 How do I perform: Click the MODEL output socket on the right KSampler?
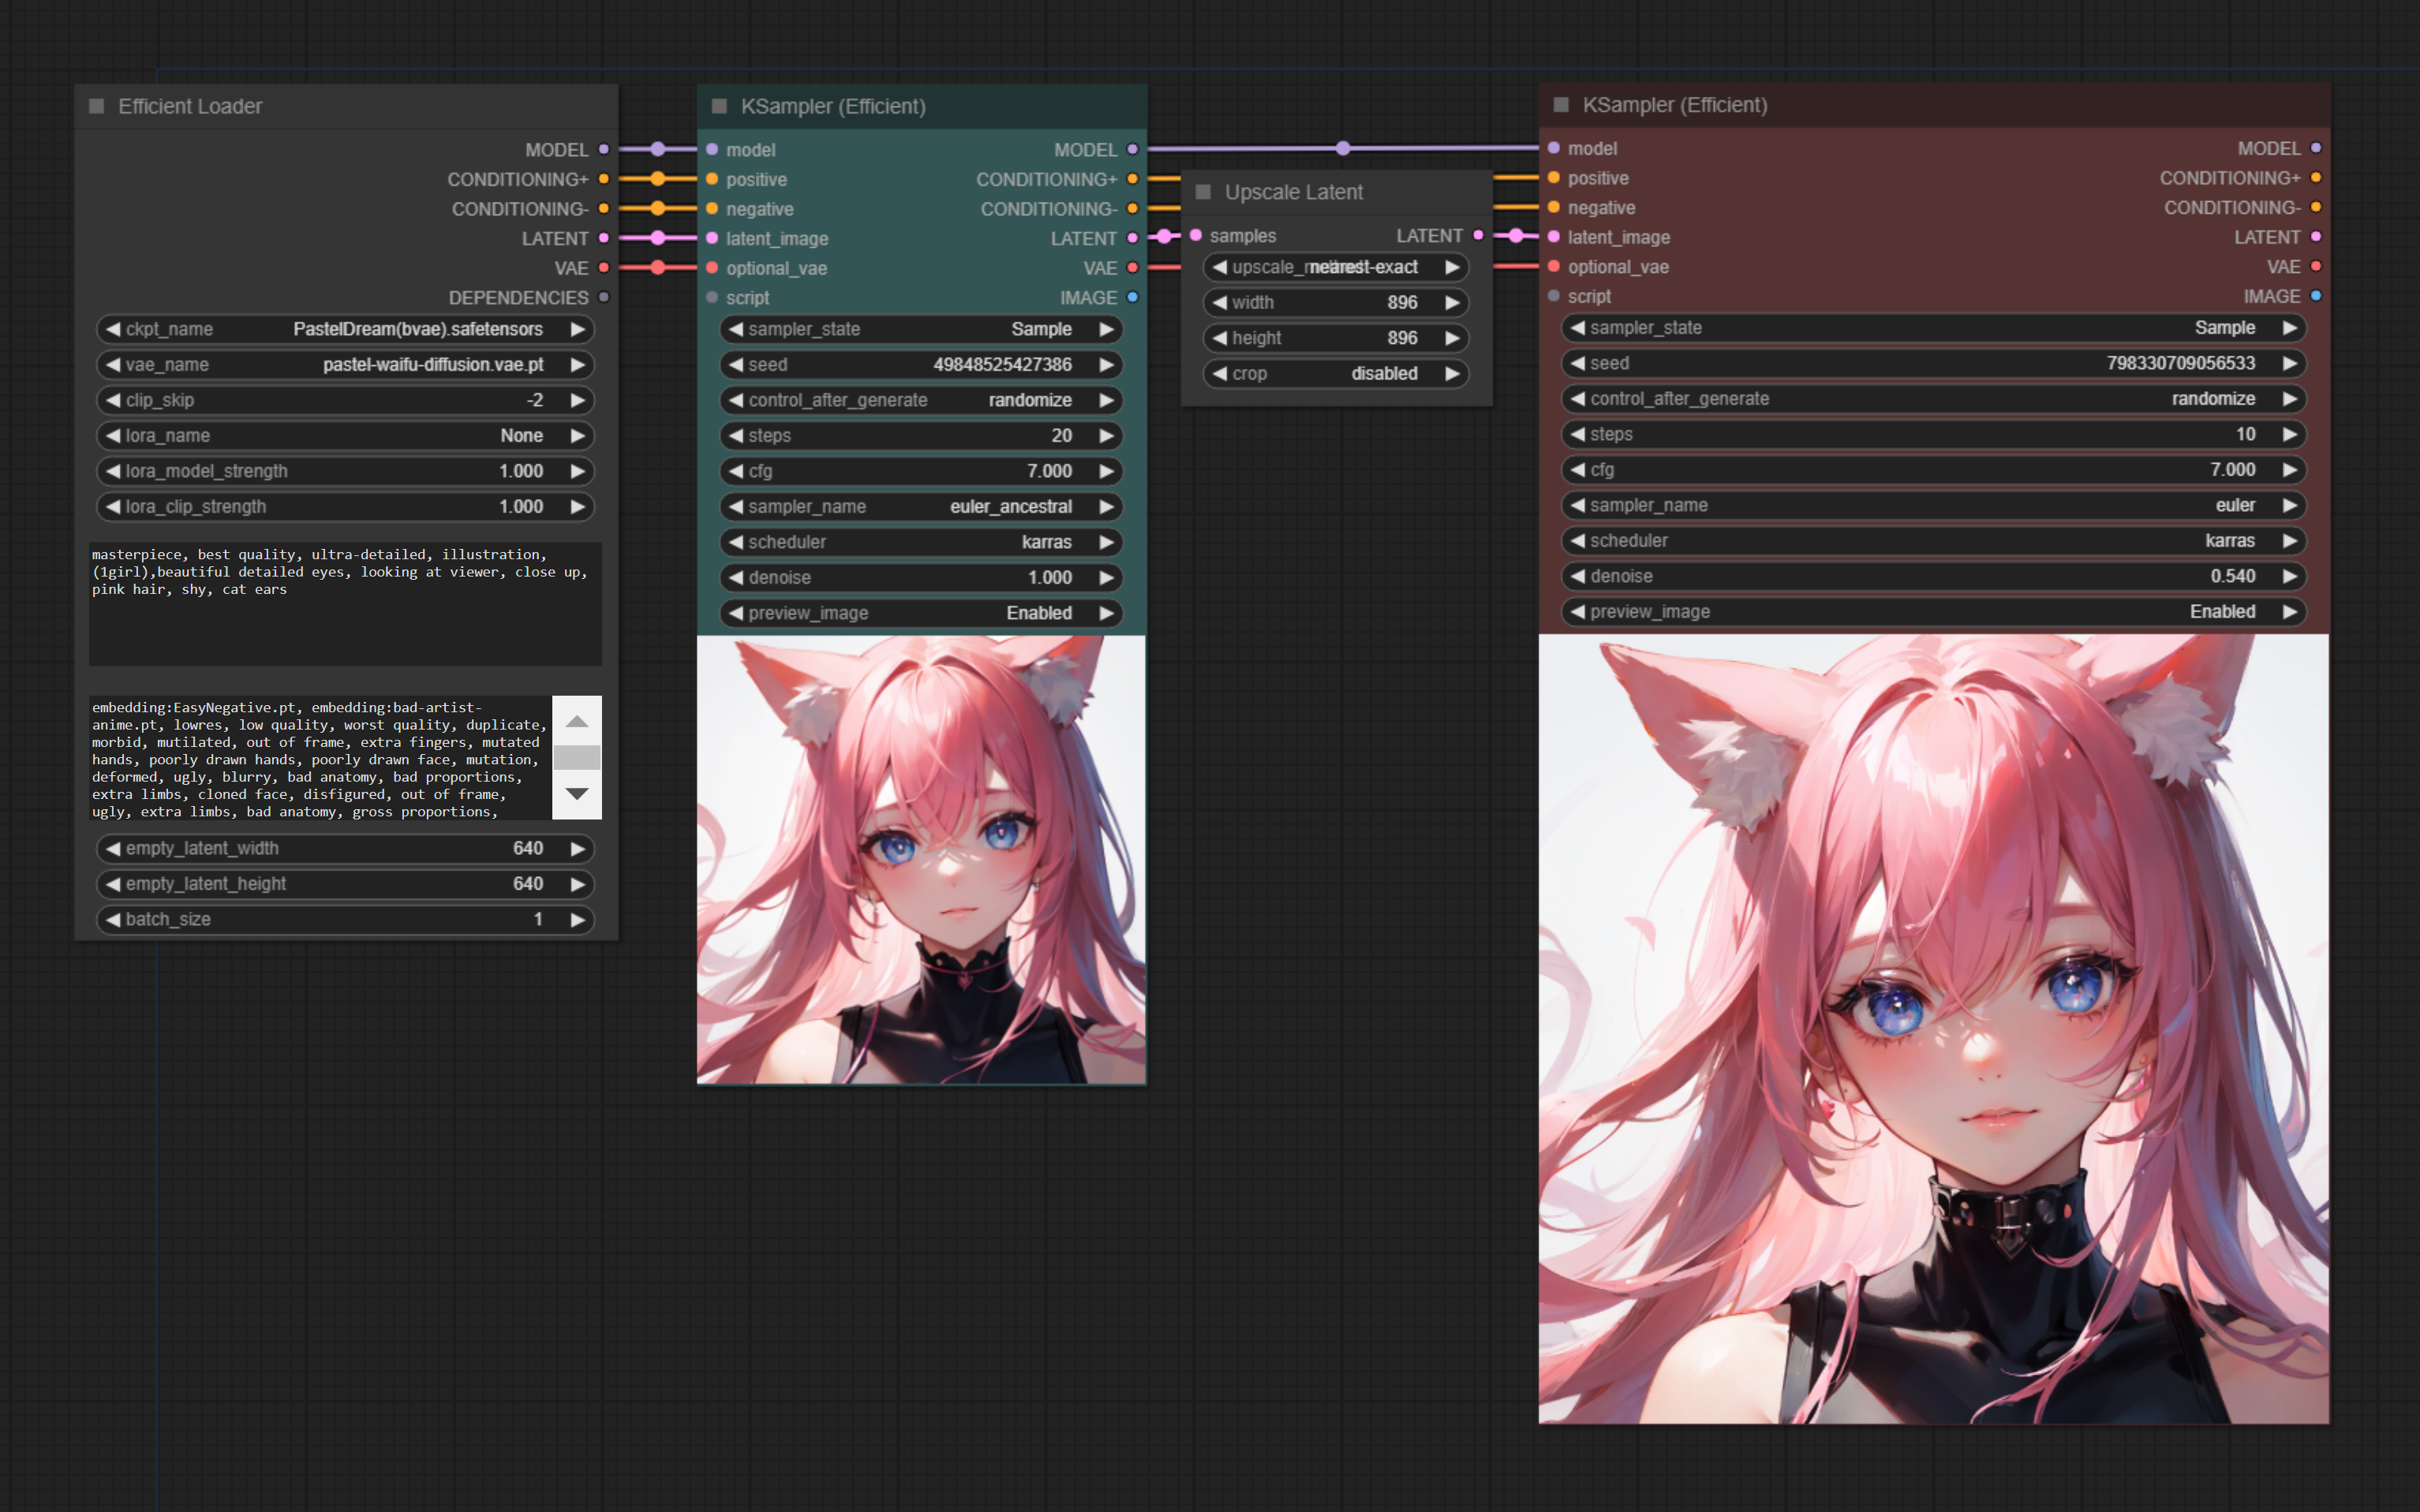[2316, 148]
